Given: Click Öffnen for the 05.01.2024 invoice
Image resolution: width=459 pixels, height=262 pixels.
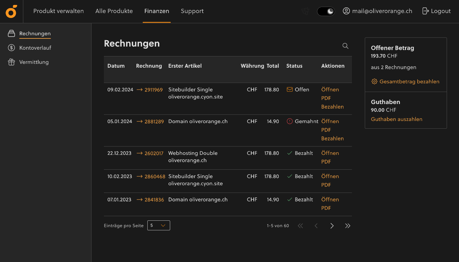Looking at the screenshot, I should pyautogui.click(x=330, y=121).
